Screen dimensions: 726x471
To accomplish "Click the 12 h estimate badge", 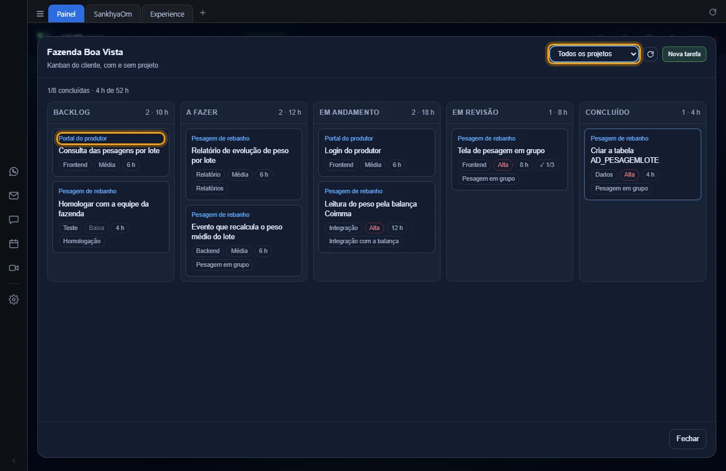I will click(x=397, y=228).
